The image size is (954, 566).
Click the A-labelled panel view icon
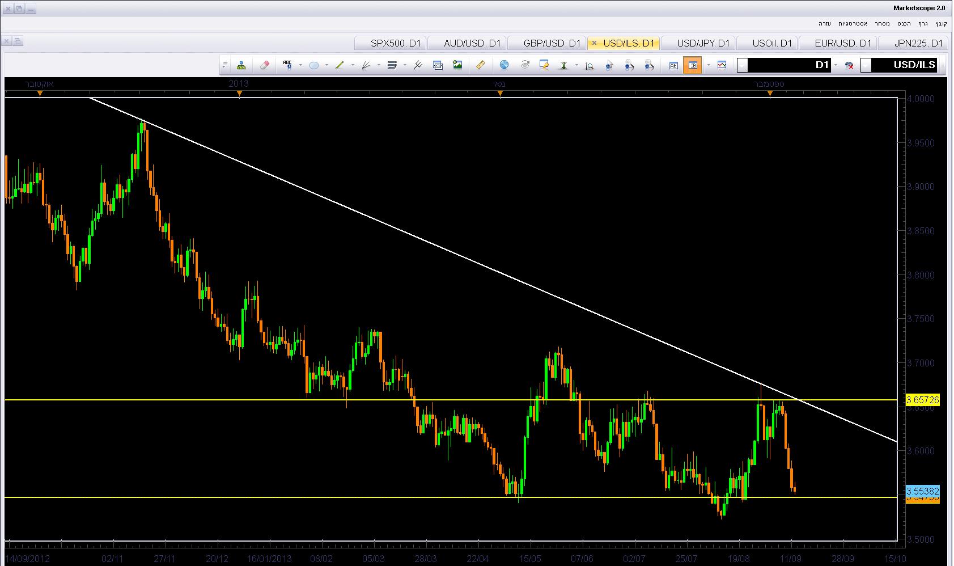pyautogui.click(x=673, y=65)
